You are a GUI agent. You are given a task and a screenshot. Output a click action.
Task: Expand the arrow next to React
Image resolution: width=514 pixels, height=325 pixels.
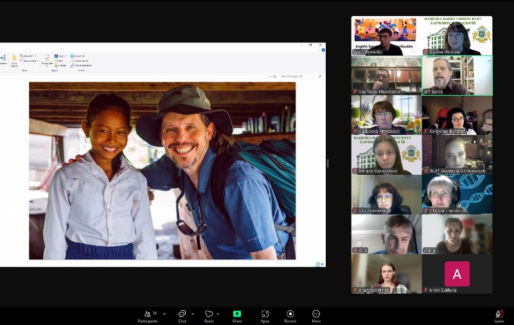[x=218, y=314]
